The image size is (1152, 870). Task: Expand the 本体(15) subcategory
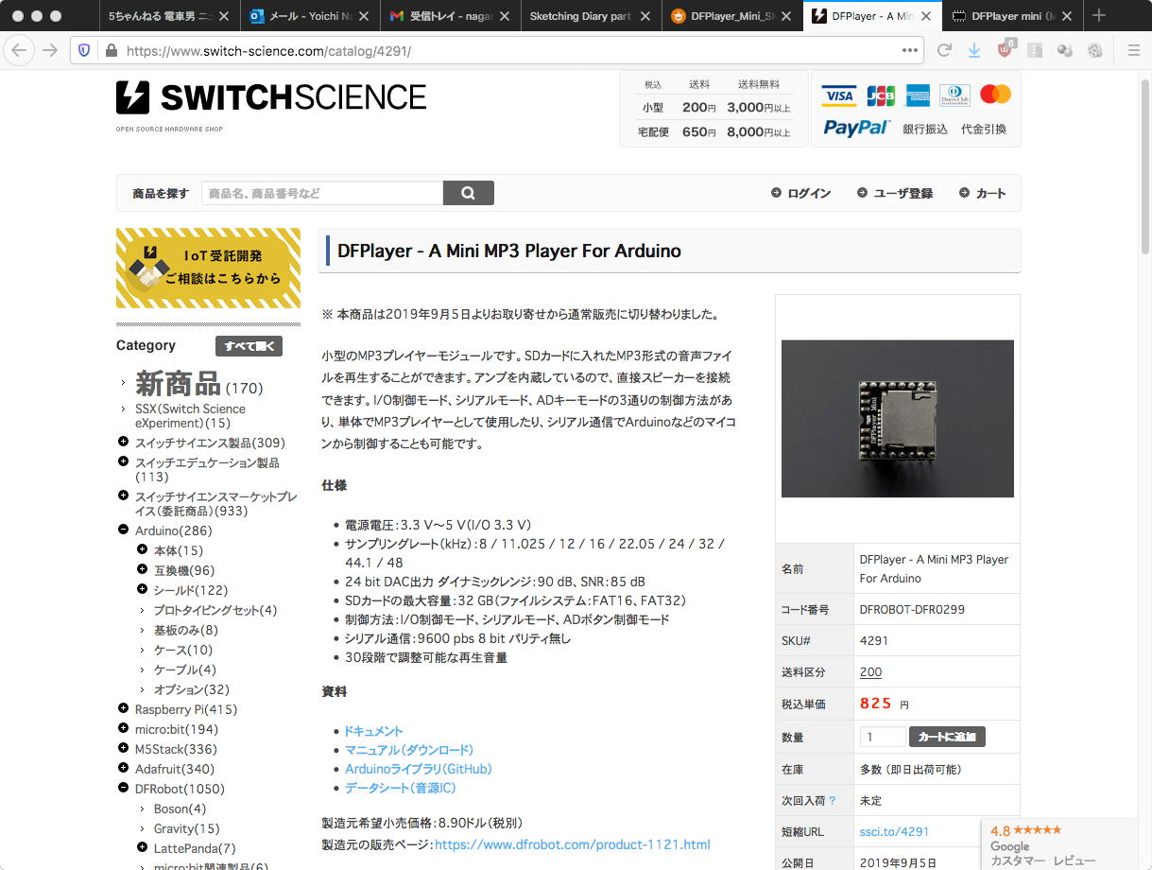click(142, 549)
